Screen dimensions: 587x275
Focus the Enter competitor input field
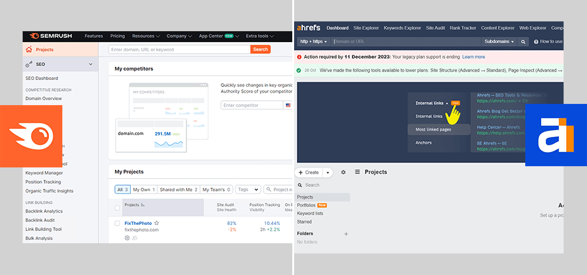pos(251,105)
